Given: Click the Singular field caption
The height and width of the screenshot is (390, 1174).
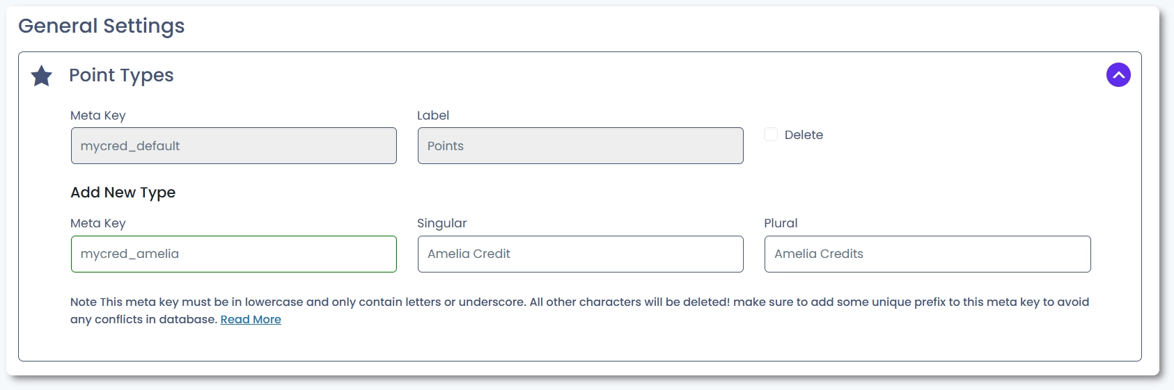Looking at the screenshot, I should pyautogui.click(x=441, y=223).
